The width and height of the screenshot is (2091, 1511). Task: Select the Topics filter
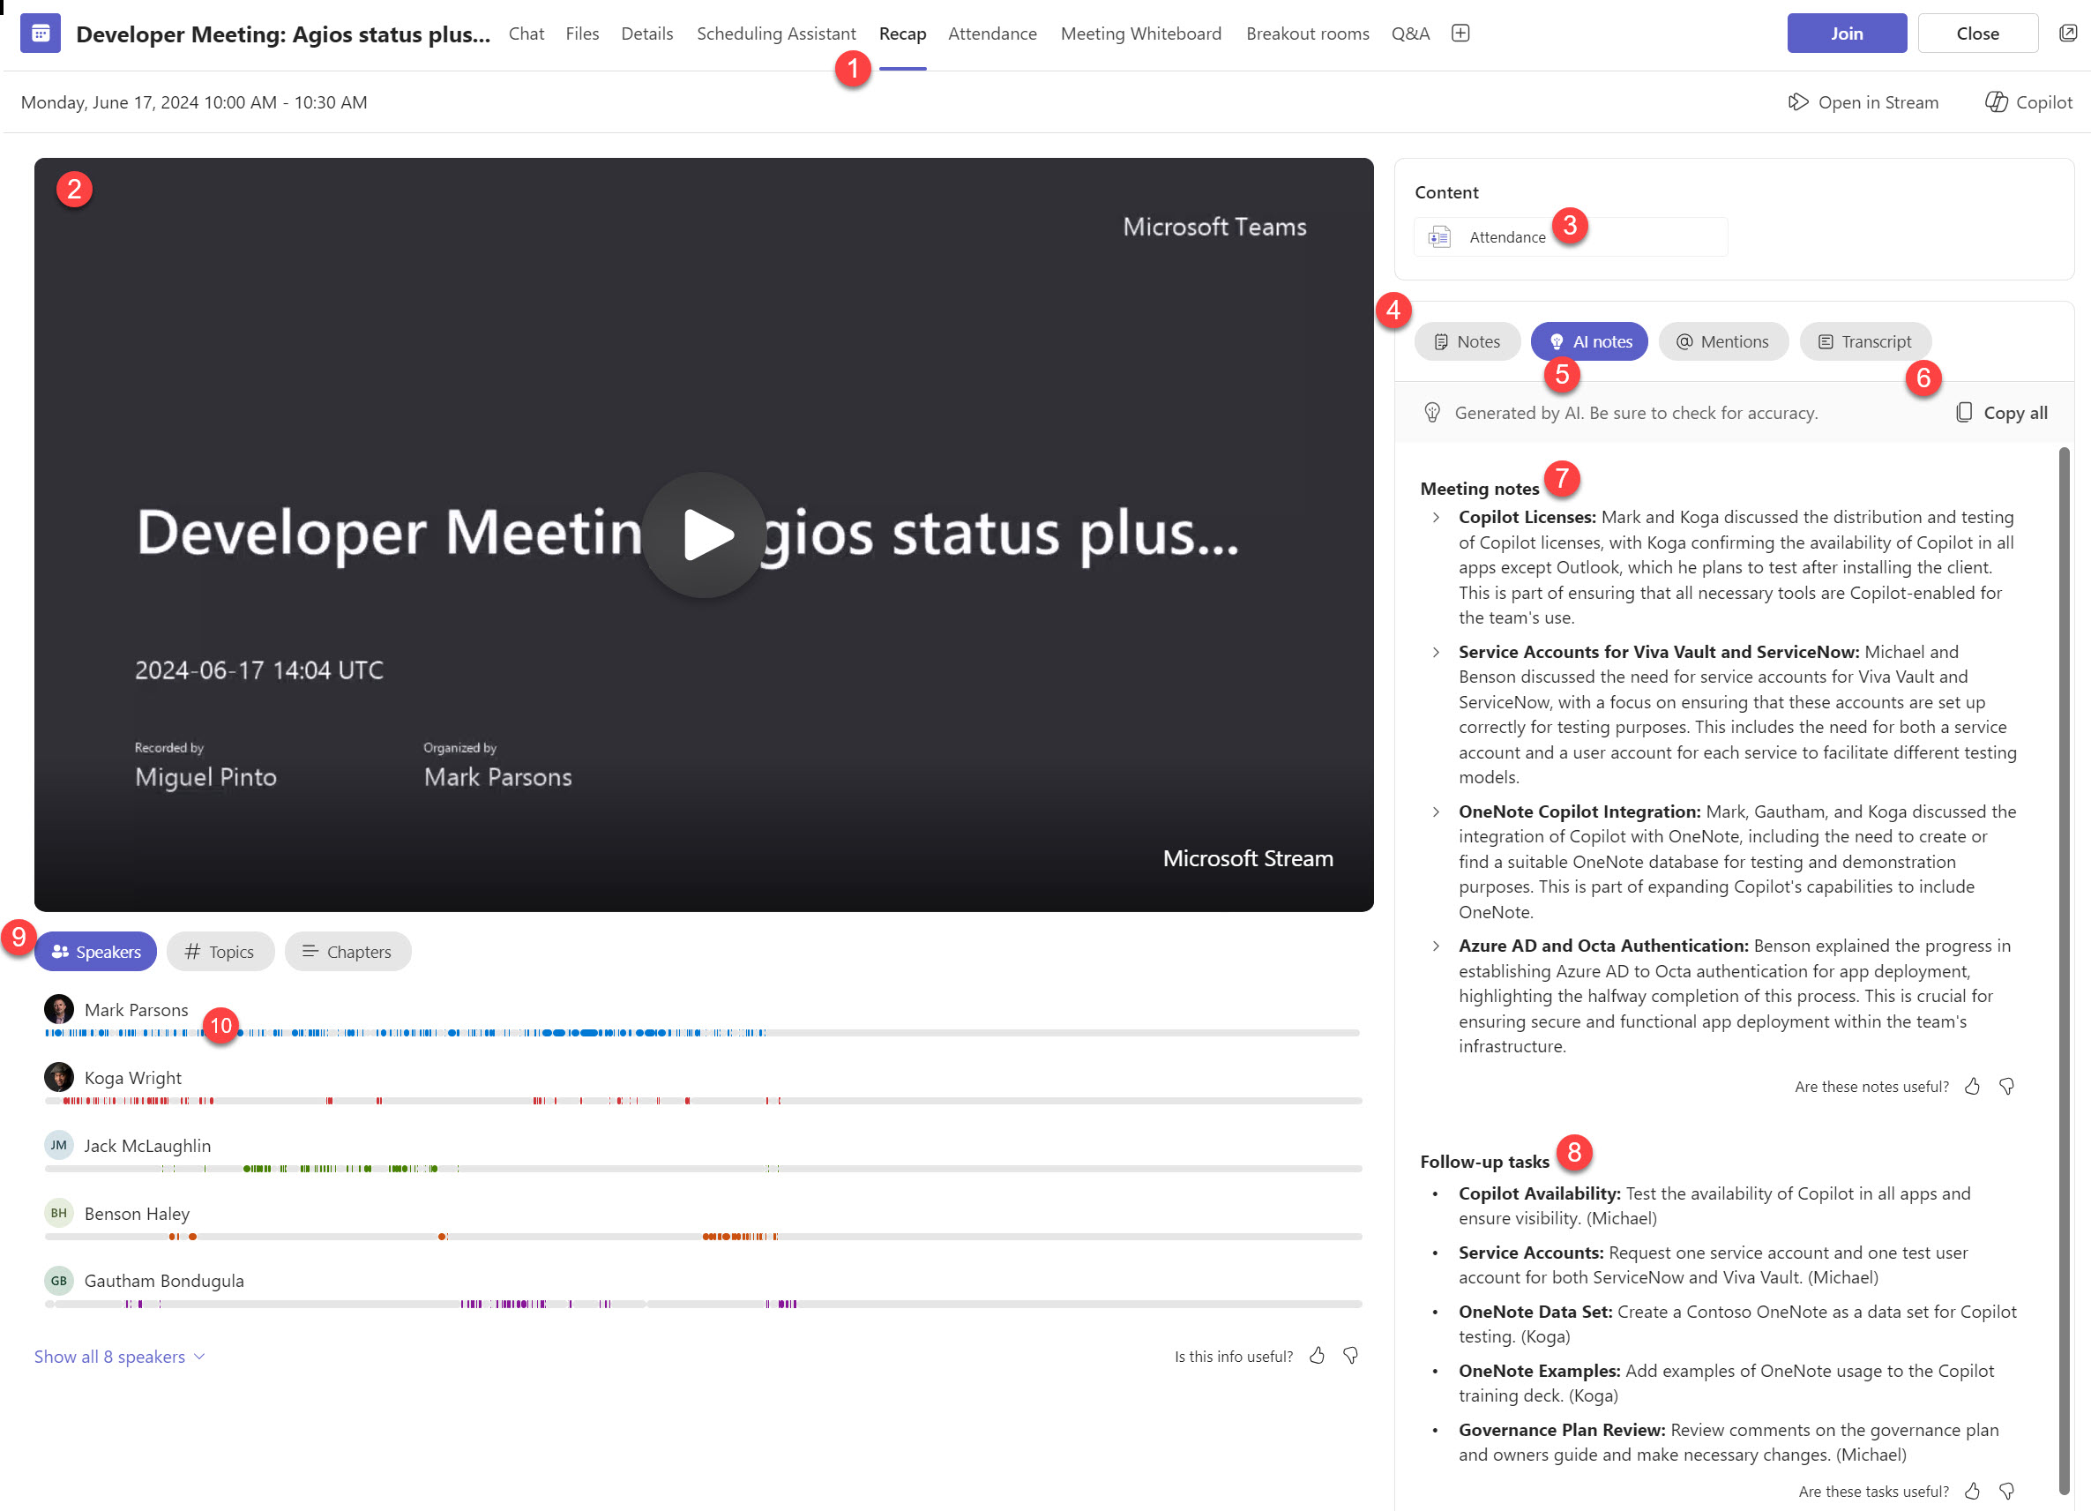coord(220,952)
